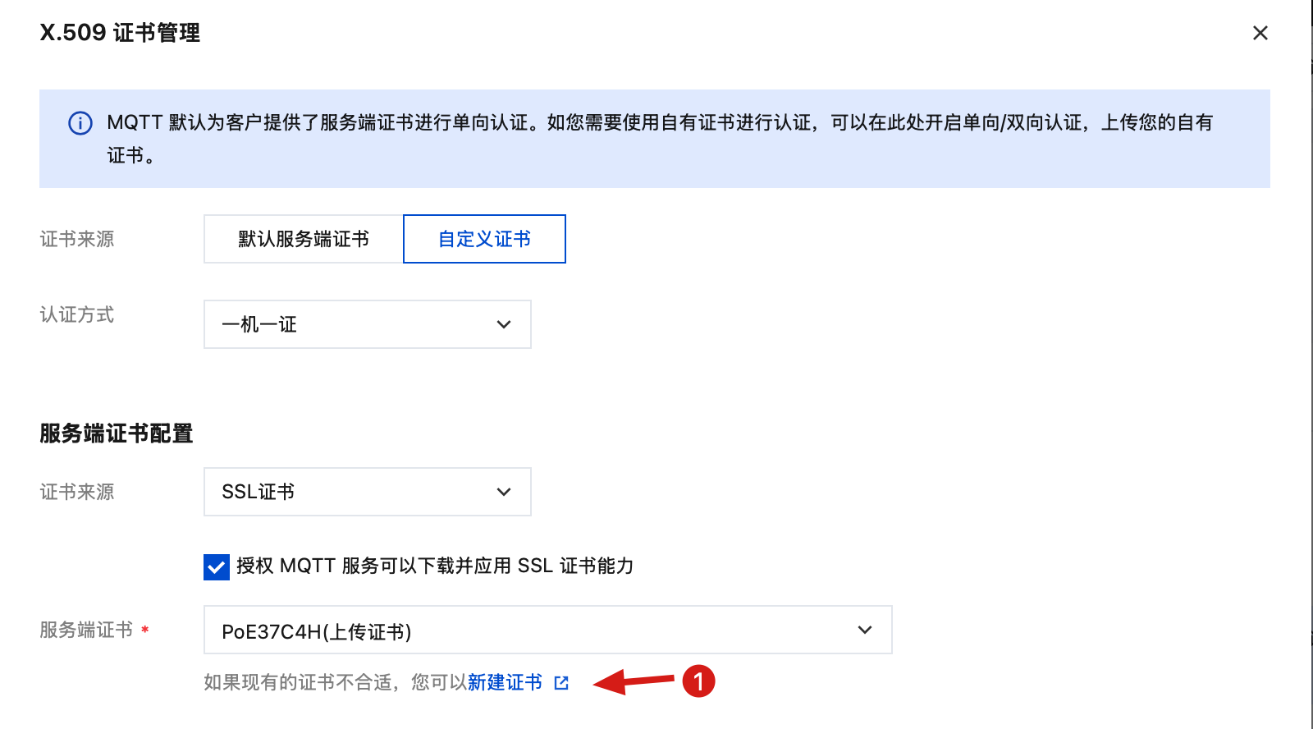
Task: Click the 授权 MQTT 服务可以下载并应用 SSL 证书能力 label
Action: point(435,566)
